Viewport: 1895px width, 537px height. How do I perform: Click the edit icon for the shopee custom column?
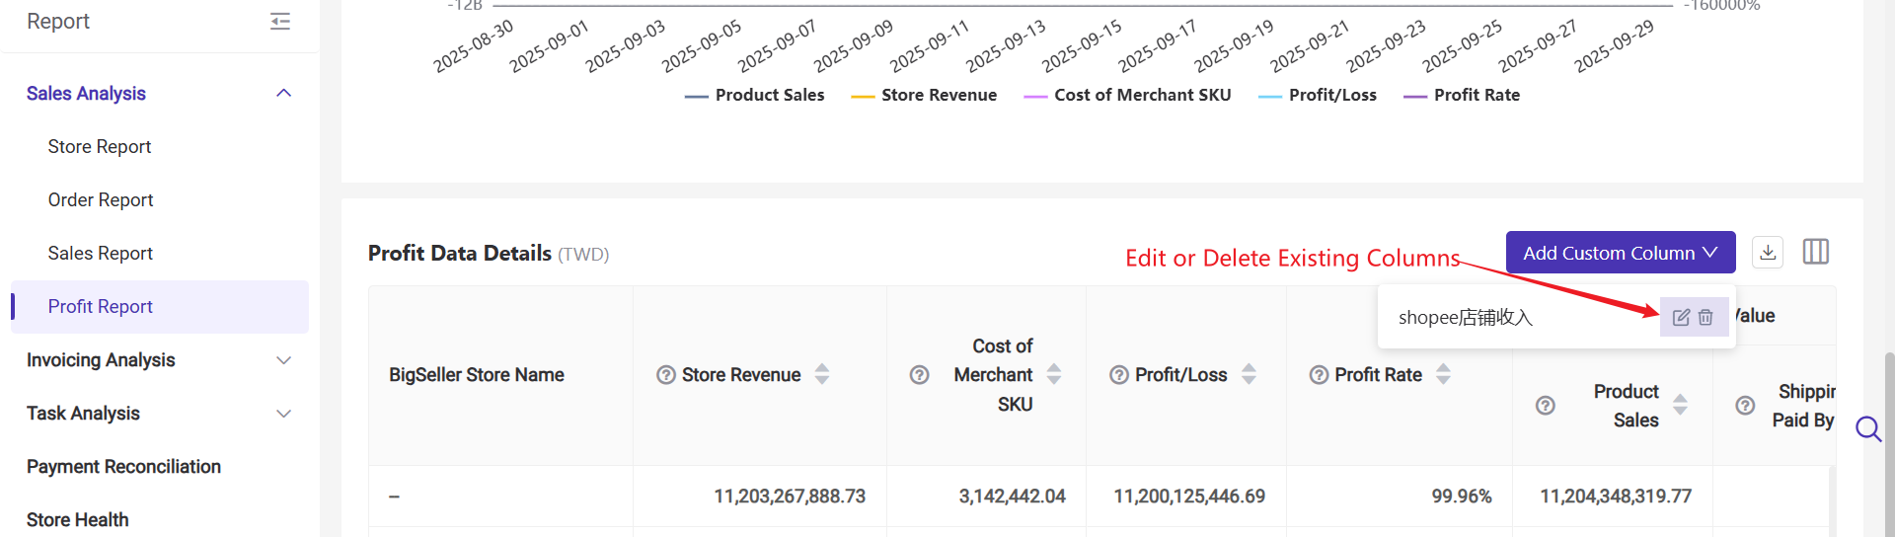pos(1681,317)
